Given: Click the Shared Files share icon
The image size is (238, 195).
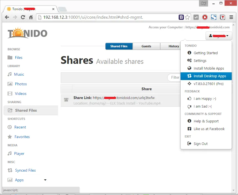Looking at the screenshot, I should click(10, 110).
